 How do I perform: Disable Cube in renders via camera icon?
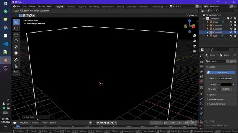point(235,22)
